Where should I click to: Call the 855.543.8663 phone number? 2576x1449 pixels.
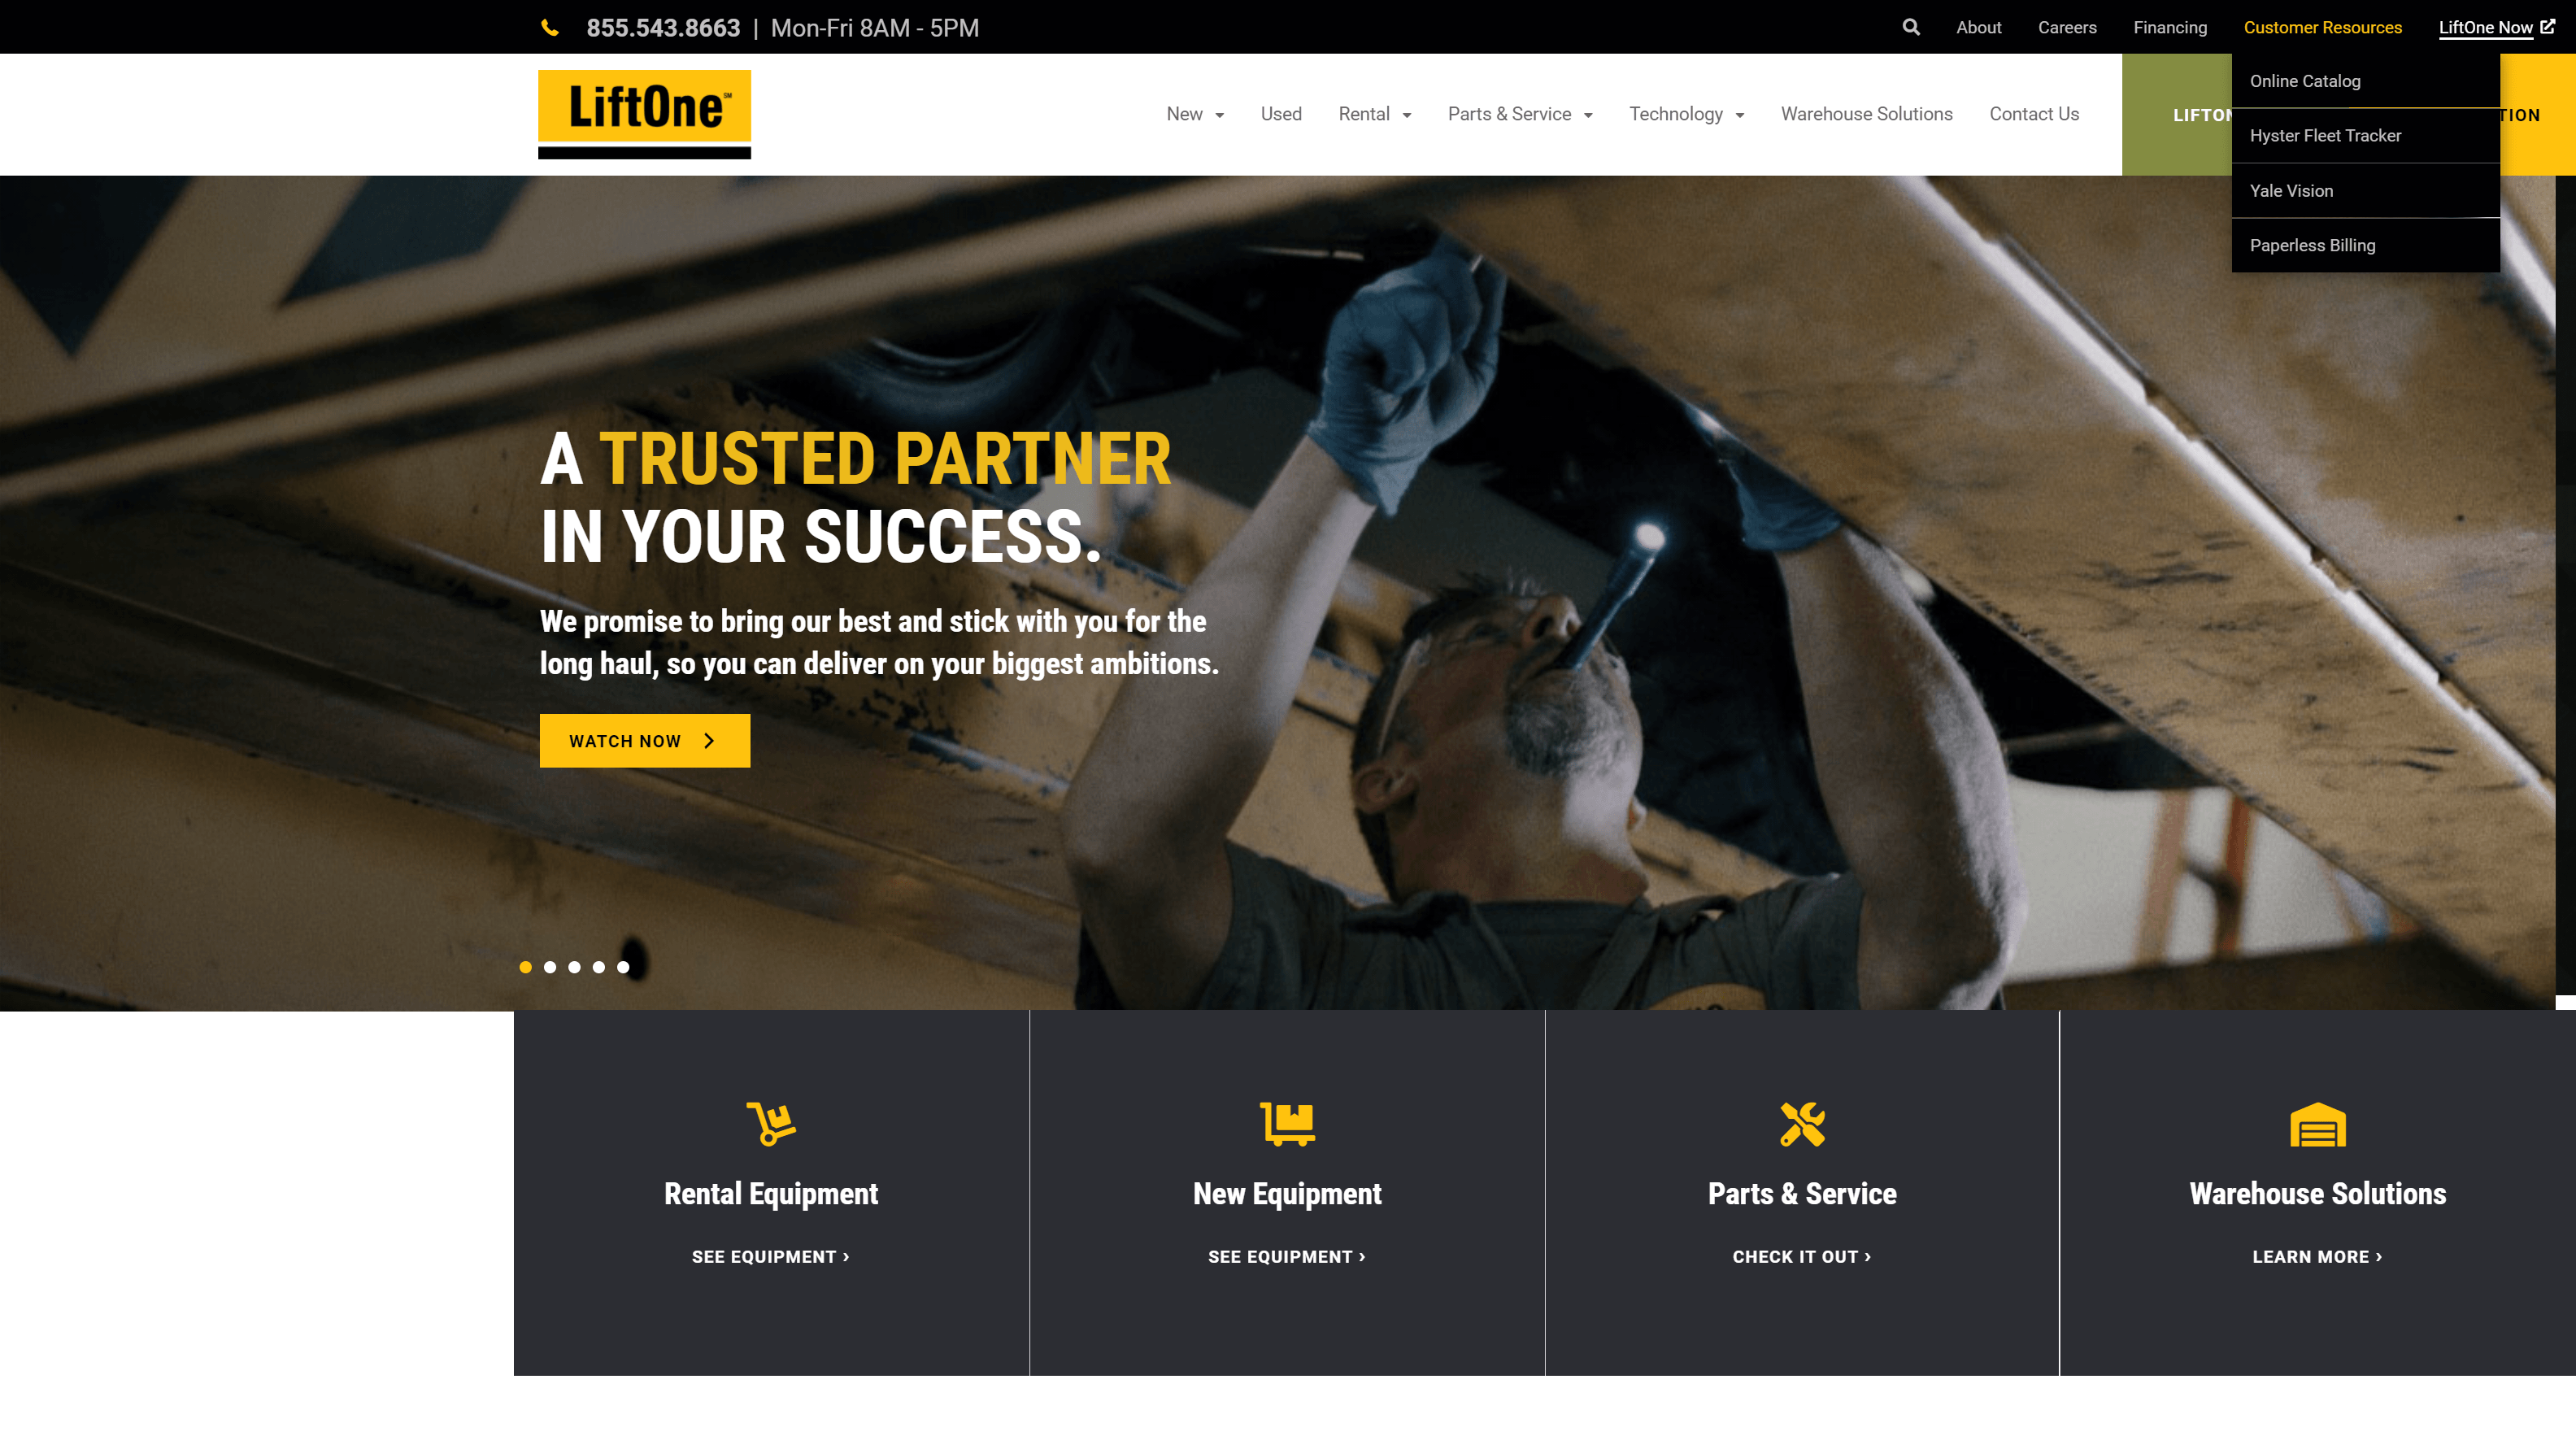pyautogui.click(x=663, y=28)
